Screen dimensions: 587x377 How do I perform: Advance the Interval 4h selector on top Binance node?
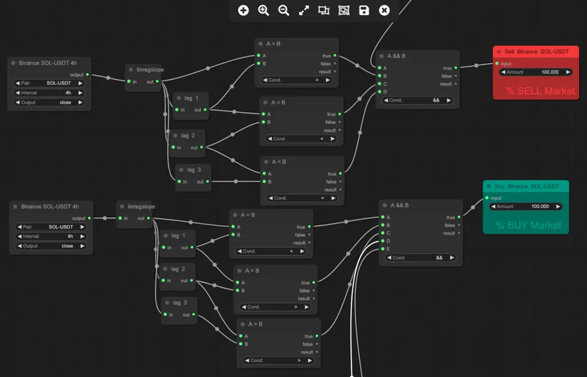tap(80, 93)
